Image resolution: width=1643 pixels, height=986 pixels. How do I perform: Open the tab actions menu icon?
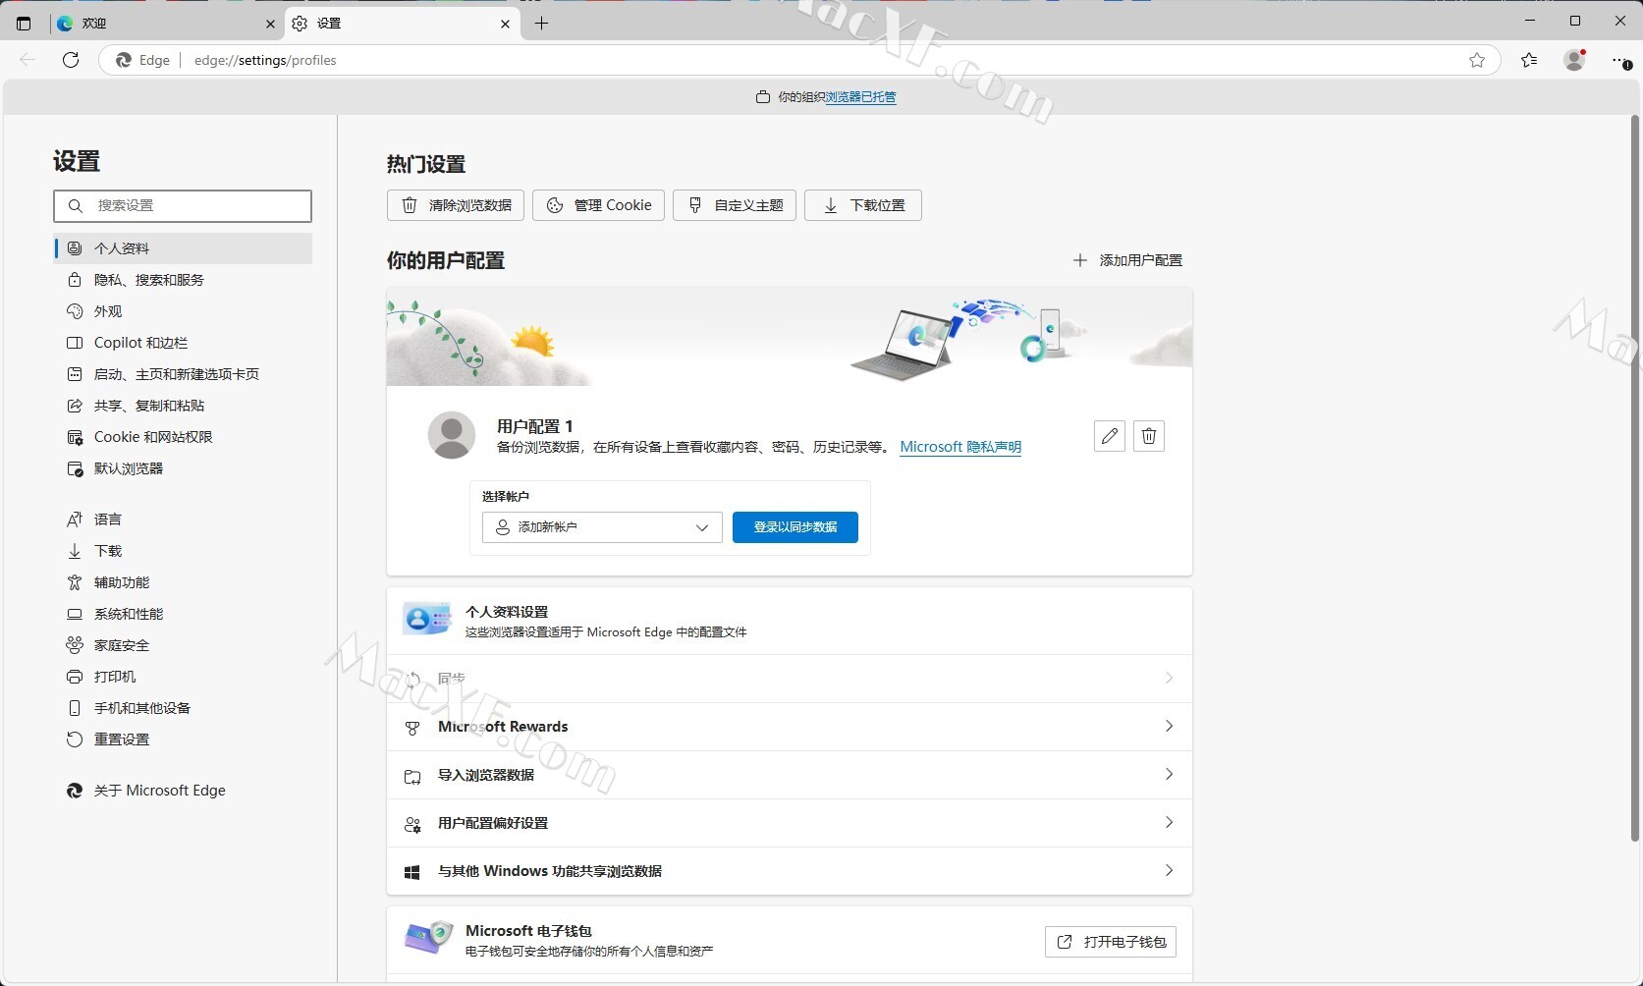[24, 24]
